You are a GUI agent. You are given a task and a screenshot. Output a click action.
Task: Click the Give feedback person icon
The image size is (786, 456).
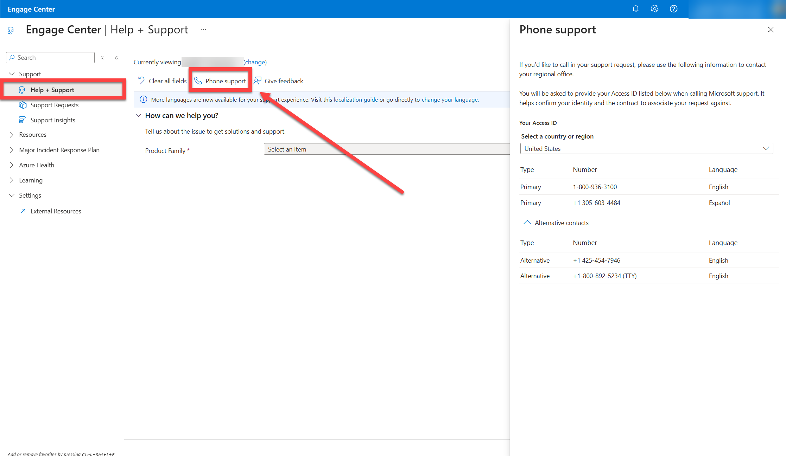tap(258, 81)
